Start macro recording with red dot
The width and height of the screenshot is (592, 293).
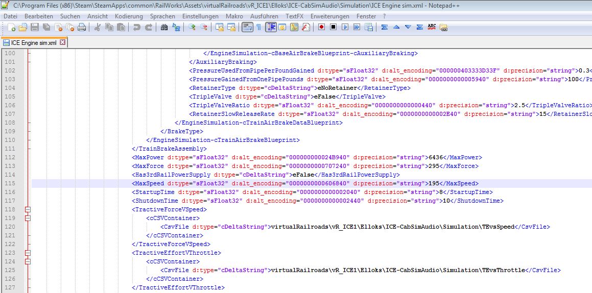coord(321,27)
